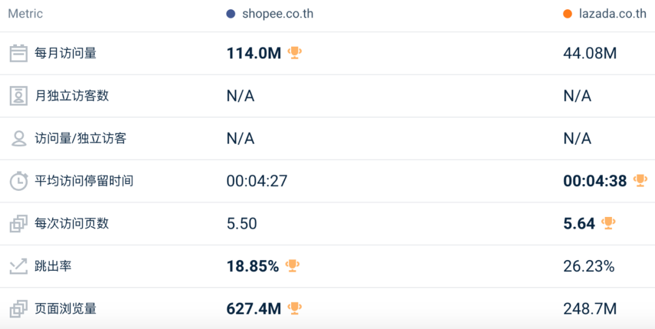Select the 每次访问页数 row label
The image size is (655, 329).
point(72,224)
